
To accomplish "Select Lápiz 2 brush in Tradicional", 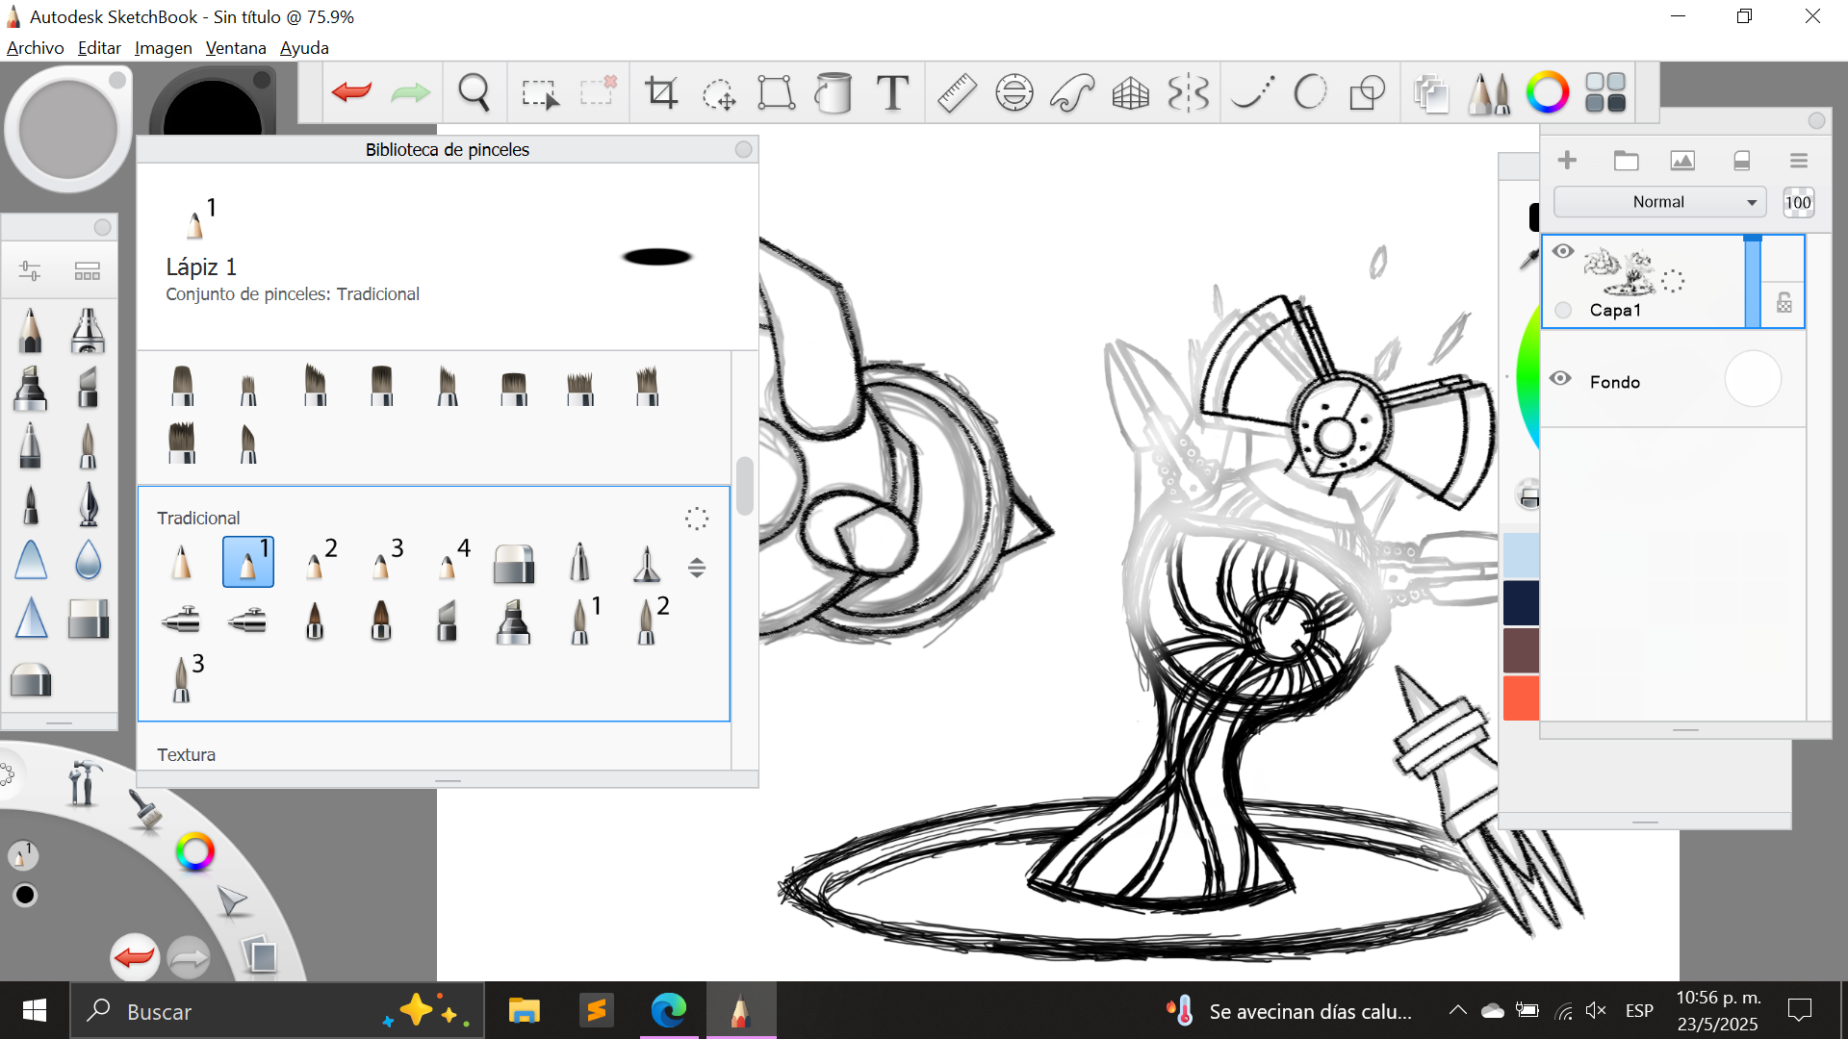I will coord(316,562).
